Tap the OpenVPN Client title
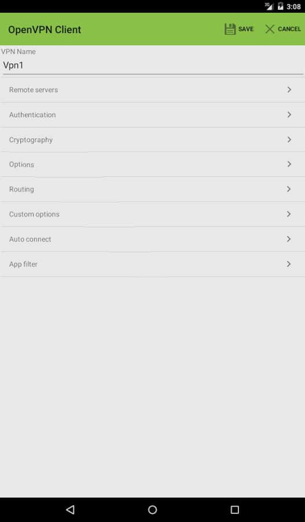Screen dimensions: 305x522 45,30
